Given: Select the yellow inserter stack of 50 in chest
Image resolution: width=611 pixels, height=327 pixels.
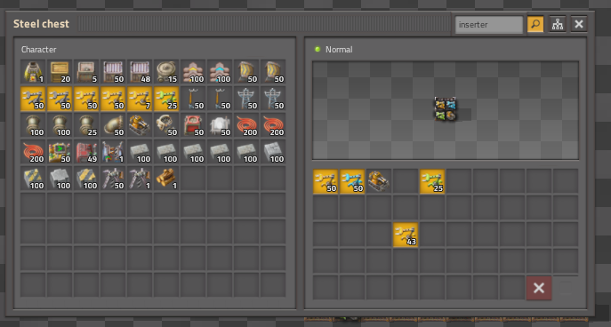Looking at the screenshot, I should click(x=326, y=181).
